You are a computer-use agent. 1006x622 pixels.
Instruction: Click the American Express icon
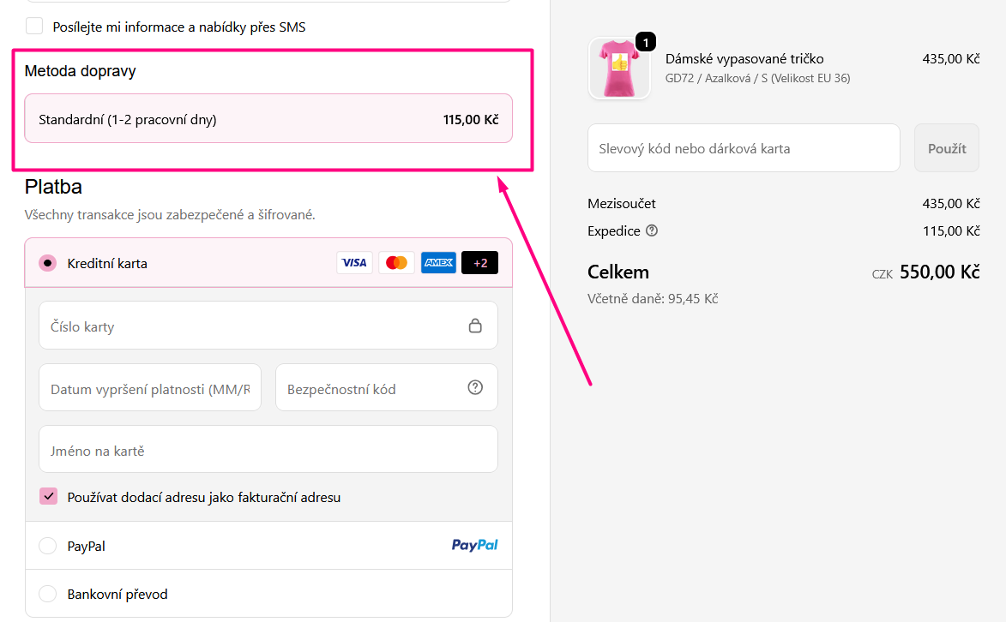438,263
